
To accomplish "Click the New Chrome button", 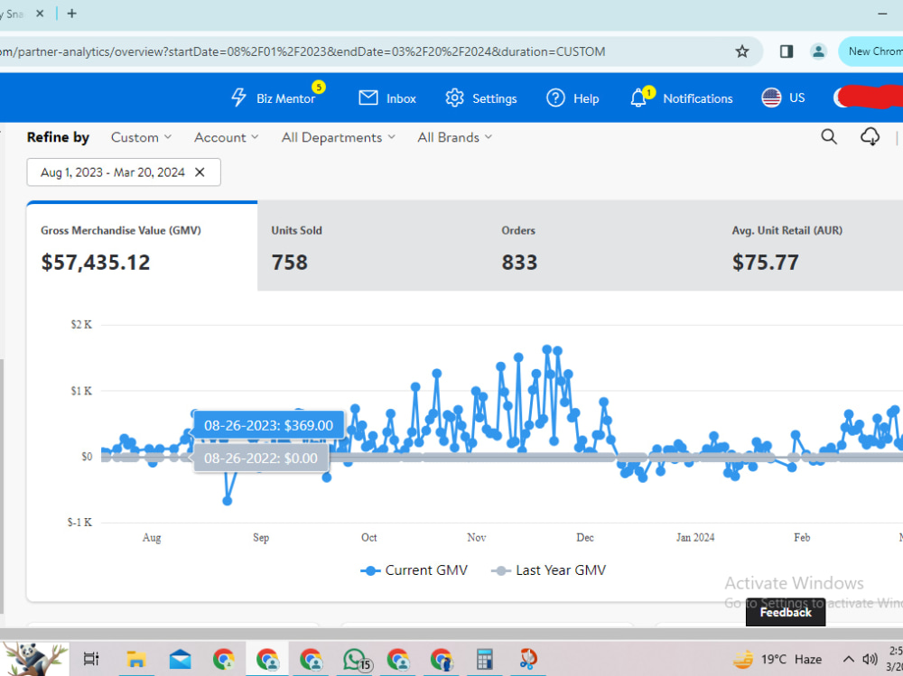I will pos(871,51).
